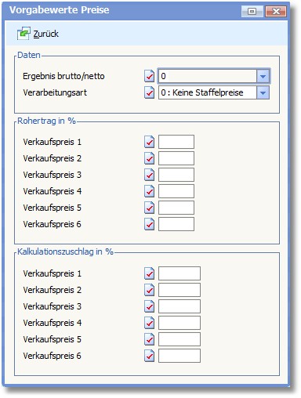Click Rohertrag Verkaufspreis 6 checkmark icon
The width and height of the screenshot is (301, 398).
pyautogui.click(x=149, y=224)
